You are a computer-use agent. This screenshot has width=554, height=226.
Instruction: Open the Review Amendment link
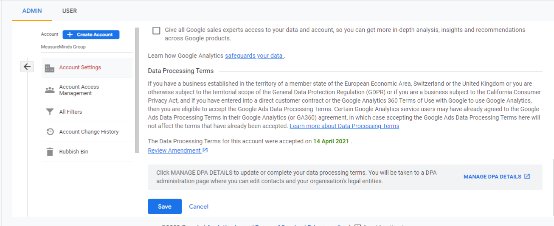tap(174, 151)
